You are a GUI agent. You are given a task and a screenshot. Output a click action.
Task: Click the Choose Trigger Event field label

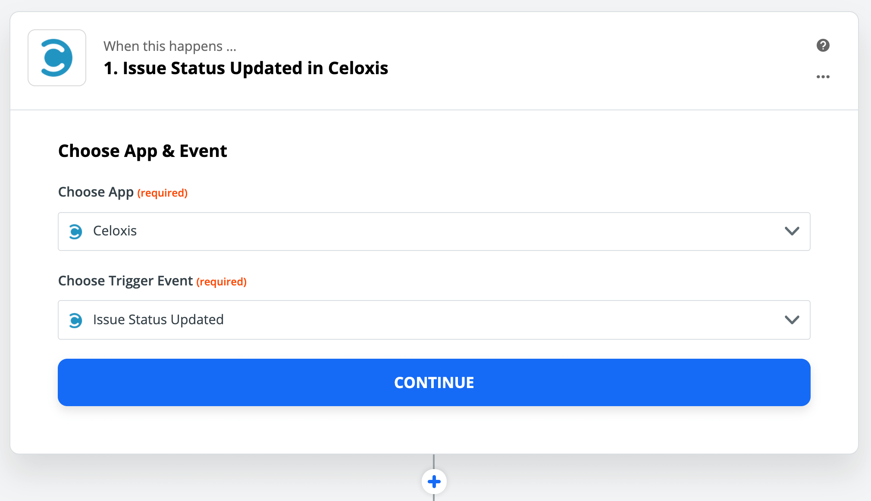[x=125, y=281]
